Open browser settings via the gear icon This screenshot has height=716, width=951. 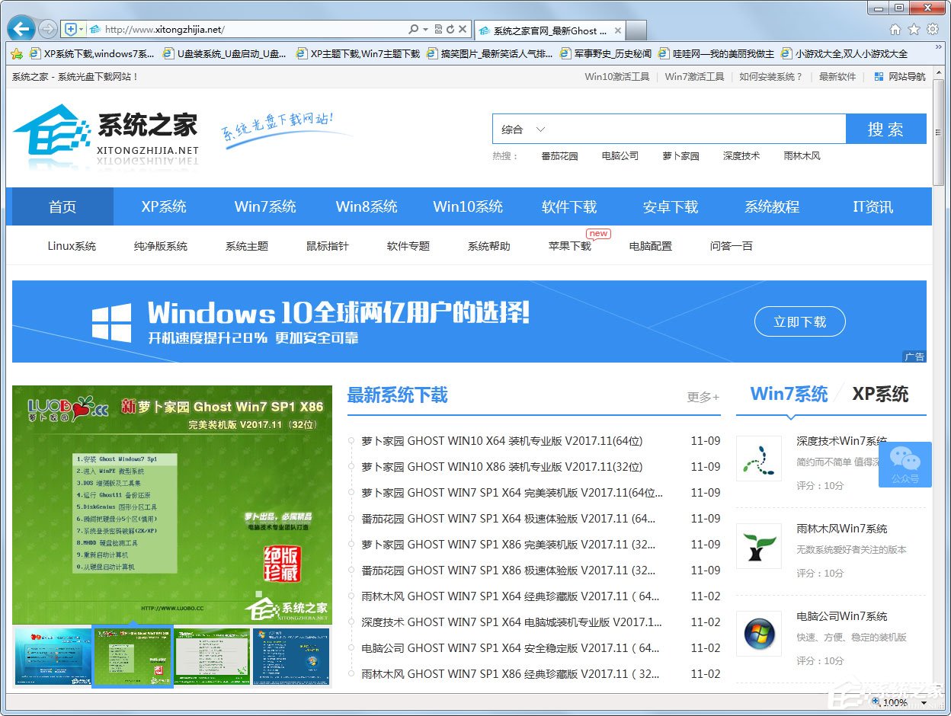(933, 29)
